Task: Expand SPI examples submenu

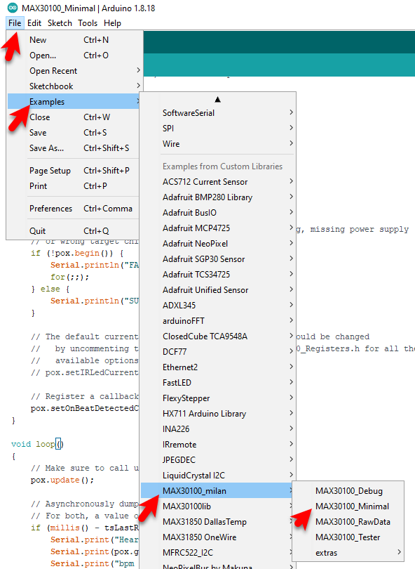Action: [217, 129]
